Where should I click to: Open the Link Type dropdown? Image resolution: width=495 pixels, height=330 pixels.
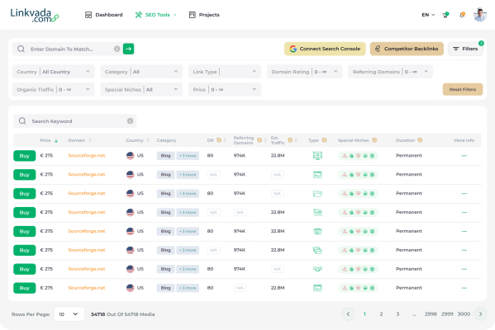click(x=225, y=72)
